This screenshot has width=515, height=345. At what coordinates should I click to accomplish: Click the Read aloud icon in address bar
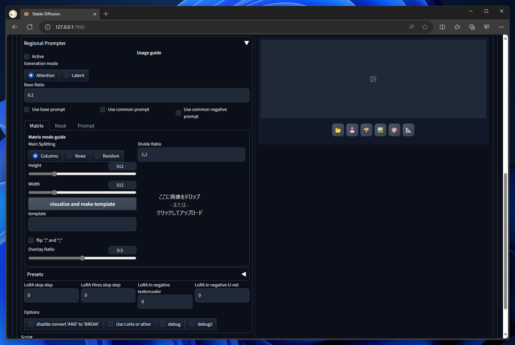(412, 27)
